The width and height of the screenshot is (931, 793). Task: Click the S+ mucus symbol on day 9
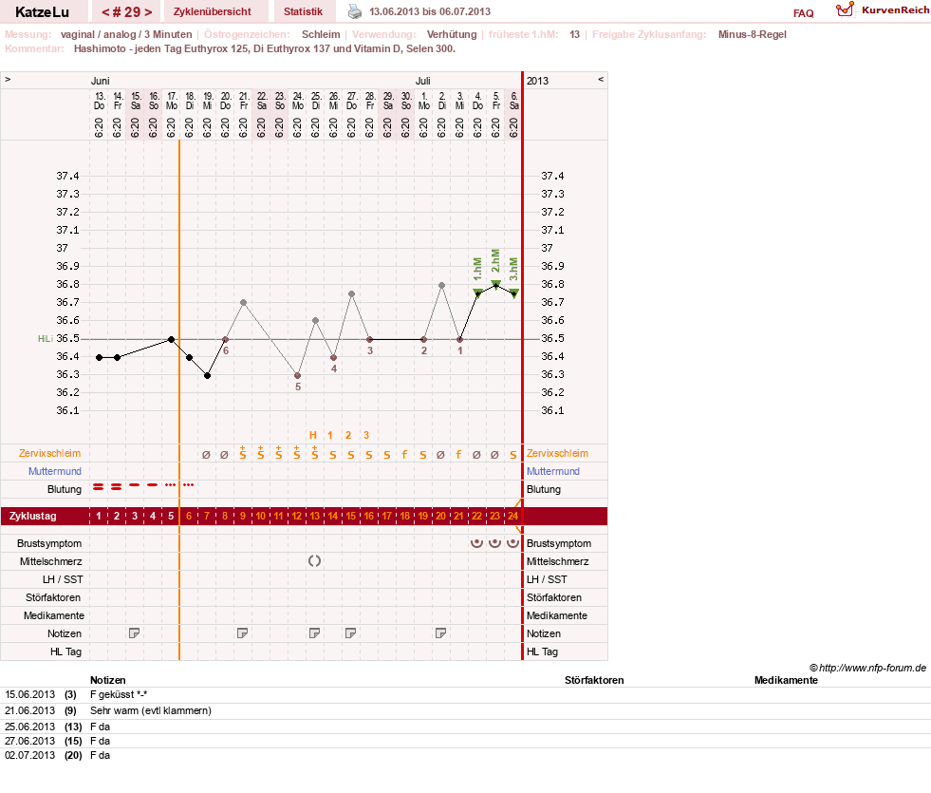coord(242,453)
